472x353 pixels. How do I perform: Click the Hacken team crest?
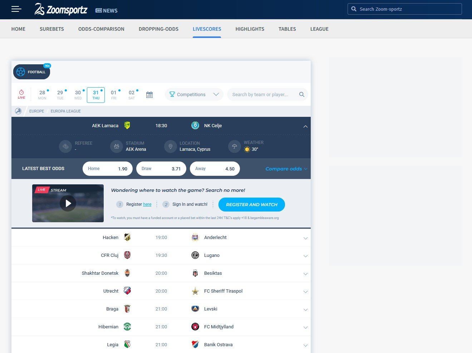click(127, 237)
